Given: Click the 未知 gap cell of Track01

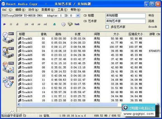Looking at the screenshot, I should [97, 39].
